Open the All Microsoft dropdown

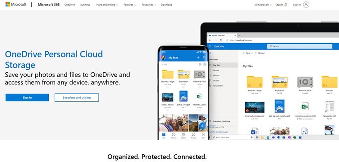[x=263, y=5]
